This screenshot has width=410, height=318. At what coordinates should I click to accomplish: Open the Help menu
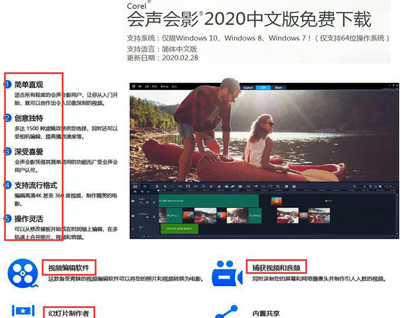(174, 86)
